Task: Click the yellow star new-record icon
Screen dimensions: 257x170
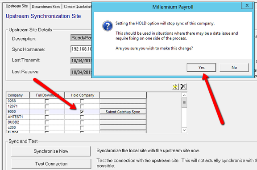Action: [175, 87]
